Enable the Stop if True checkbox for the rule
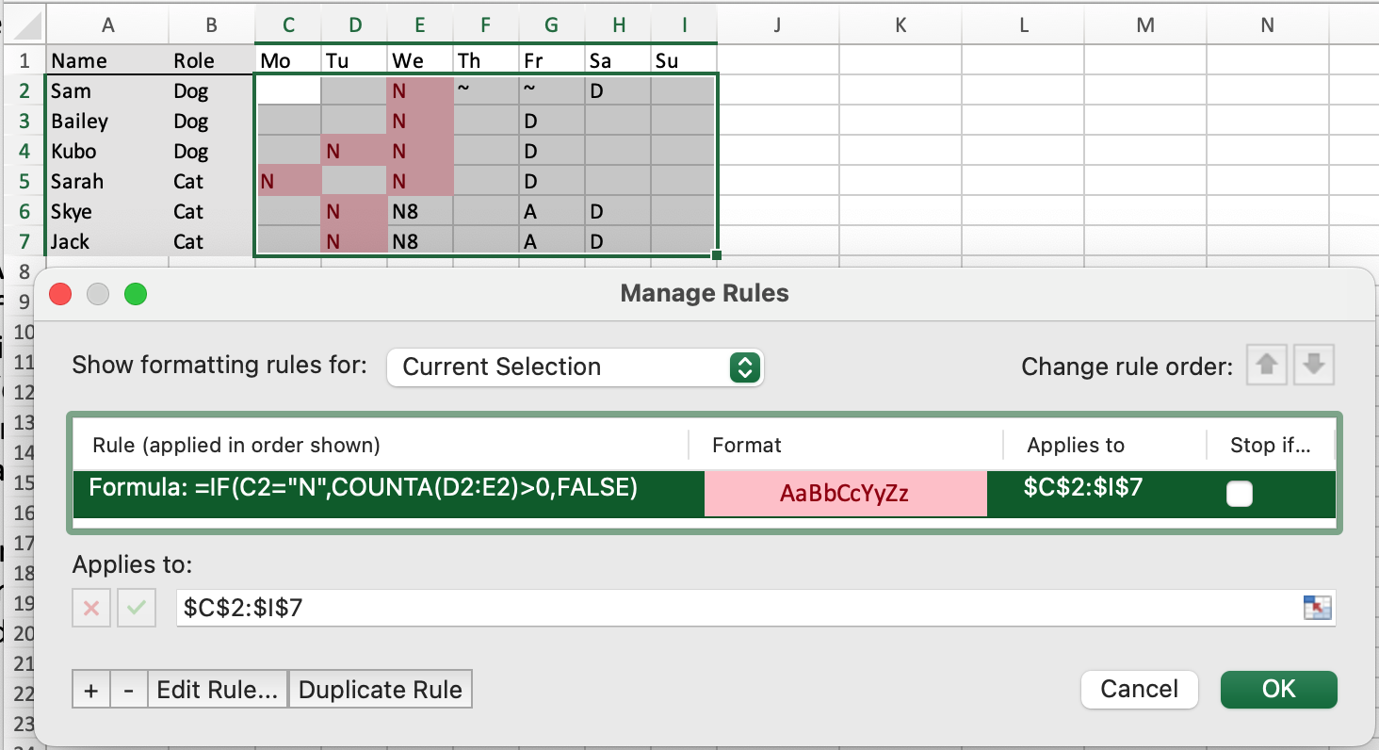Screen dimensions: 1379x750 click(x=1240, y=493)
